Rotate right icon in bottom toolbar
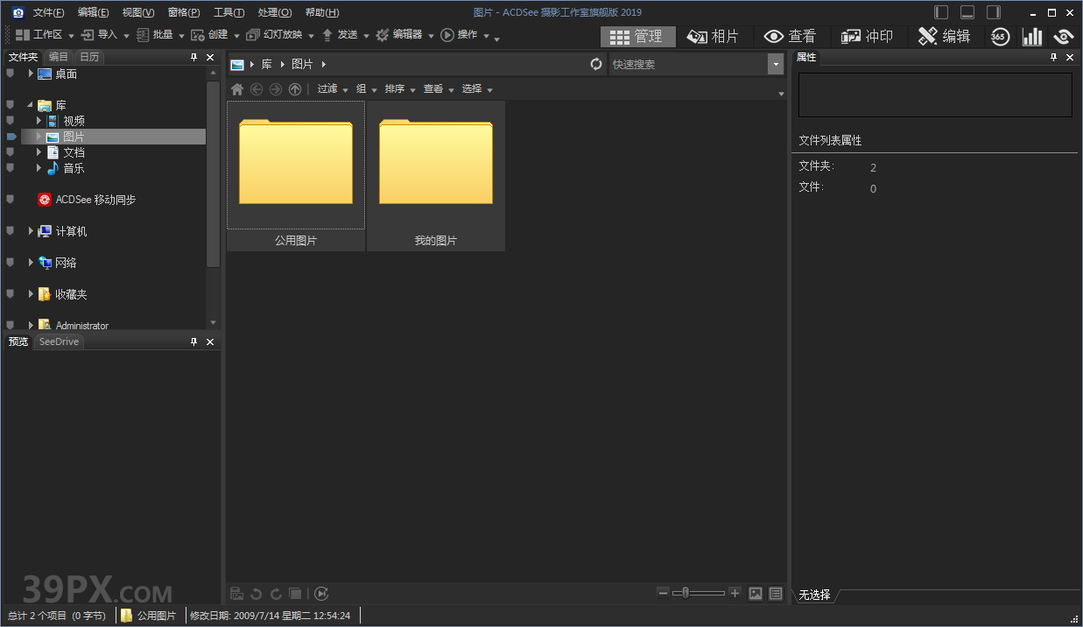1083x627 pixels. (x=276, y=594)
